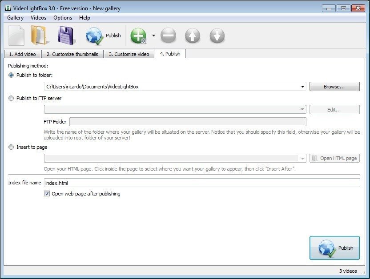Click the FTP Edit... button
The width and height of the screenshot is (370, 279).
click(x=334, y=110)
